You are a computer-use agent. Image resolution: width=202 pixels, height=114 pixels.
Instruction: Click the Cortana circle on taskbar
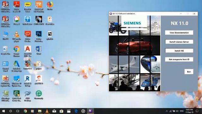[x=10, y=111]
